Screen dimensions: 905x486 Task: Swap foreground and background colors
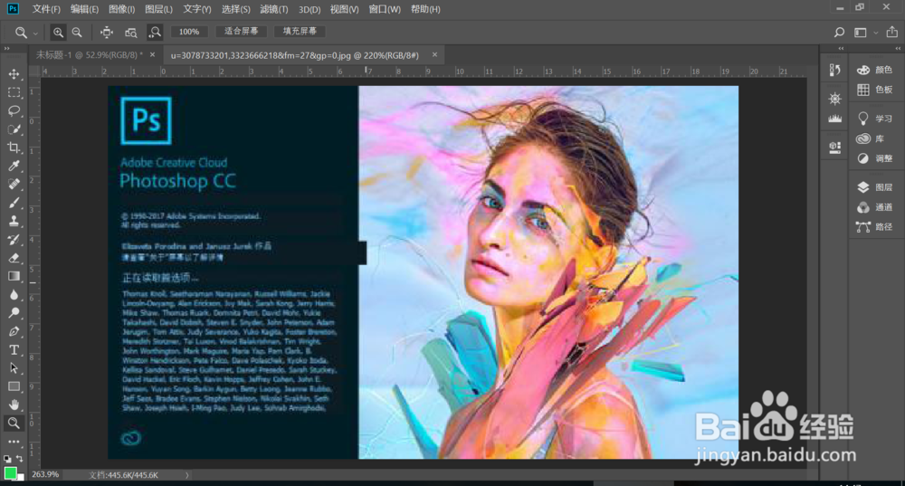point(20,458)
